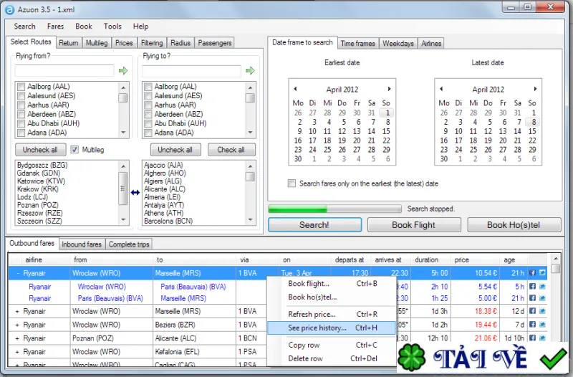Select 22 in the Latest date calendar
Screen dimensions: 573x377
(x=532, y=140)
